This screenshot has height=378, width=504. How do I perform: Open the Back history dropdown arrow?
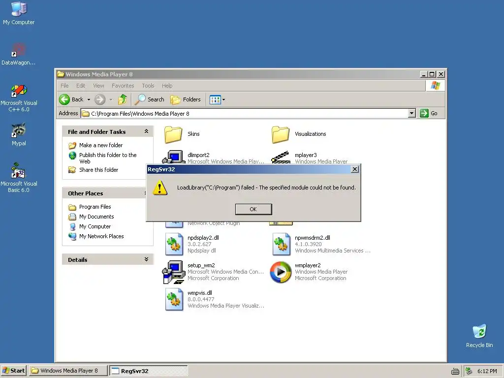click(89, 99)
